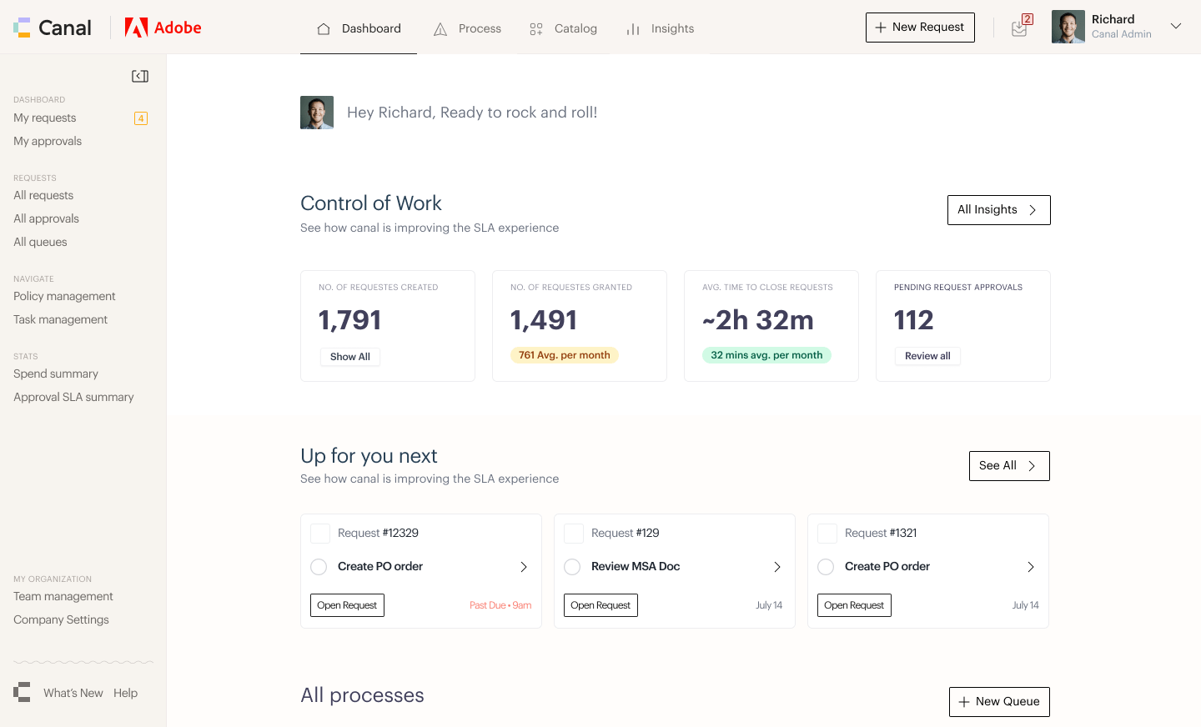Open the notifications inbox icon with badge

(1021, 27)
